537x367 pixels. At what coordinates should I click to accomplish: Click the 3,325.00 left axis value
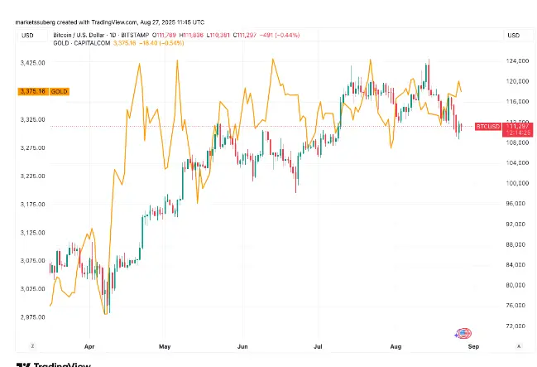point(33,119)
